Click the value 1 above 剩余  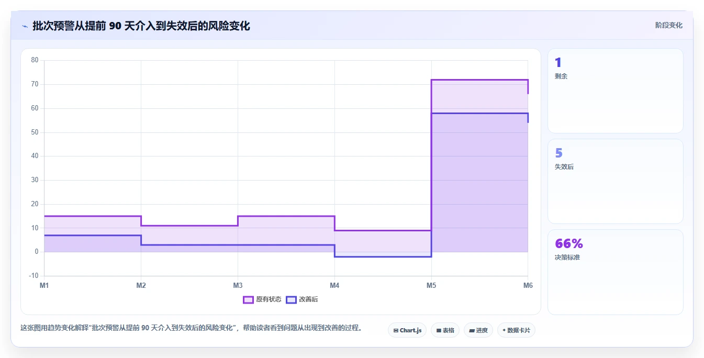coord(558,62)
